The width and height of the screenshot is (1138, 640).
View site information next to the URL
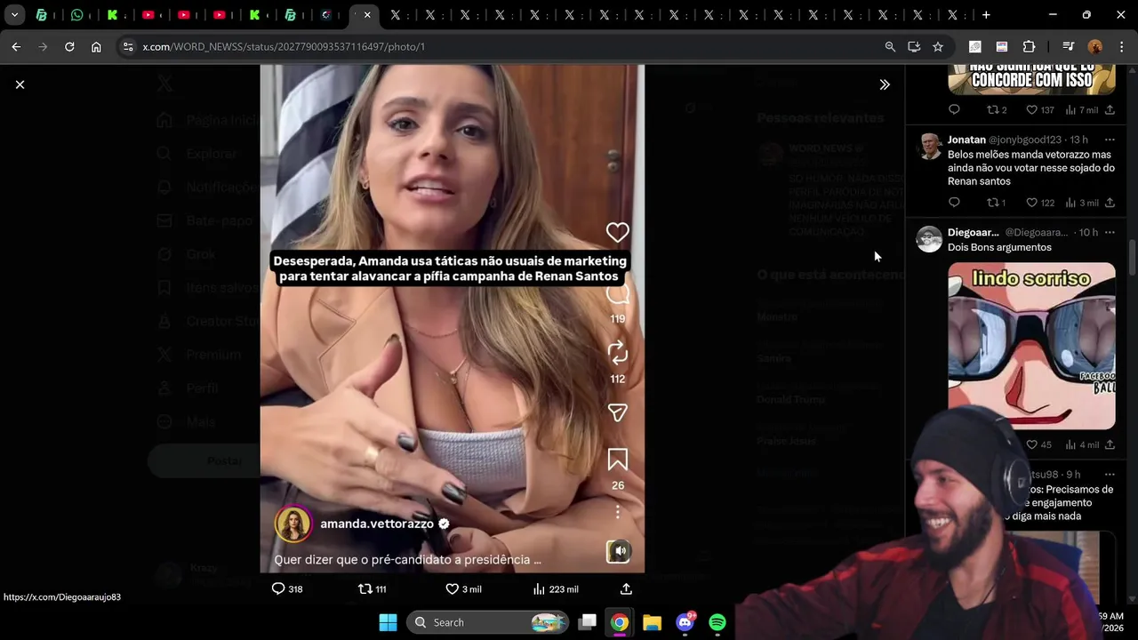[127, 46]
